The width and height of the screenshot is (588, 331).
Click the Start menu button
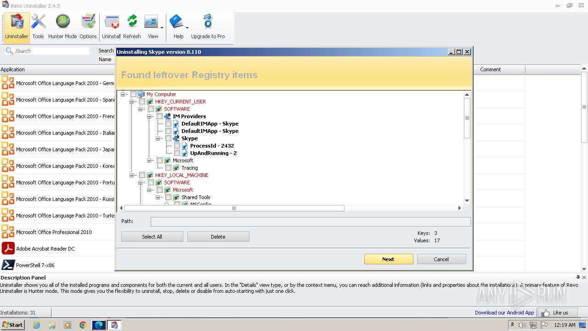(12, 325)
